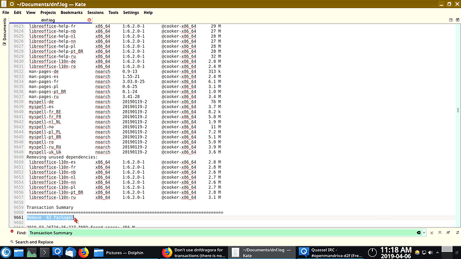Click the highlighted 'Remove 62 Packages' line
Screen dimensions: 461x259
point(49,218)
